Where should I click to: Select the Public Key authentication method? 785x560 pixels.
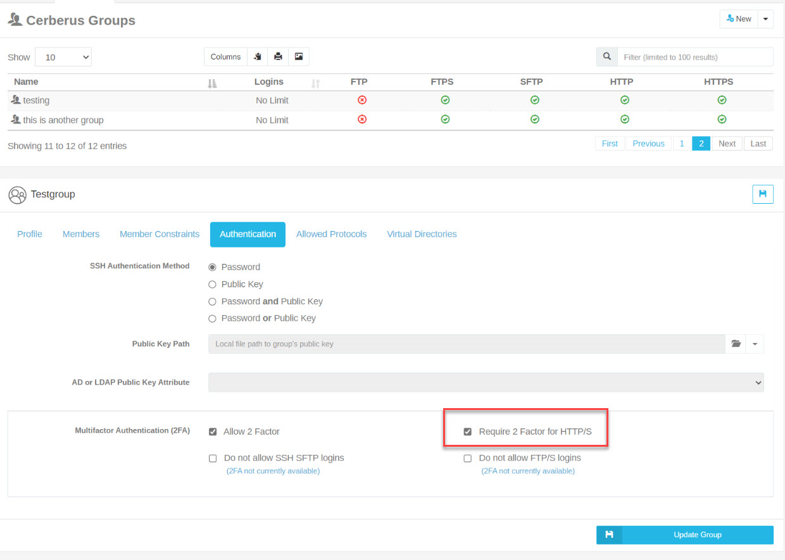[x=212, y=284]
